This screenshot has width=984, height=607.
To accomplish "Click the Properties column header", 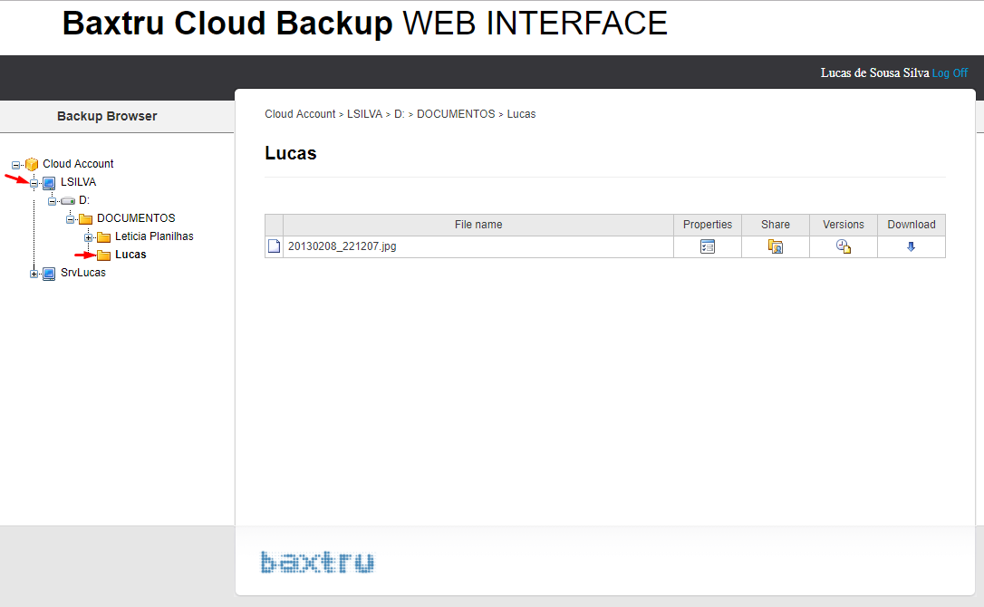I will pyautogui.click(x=708, y=225).
